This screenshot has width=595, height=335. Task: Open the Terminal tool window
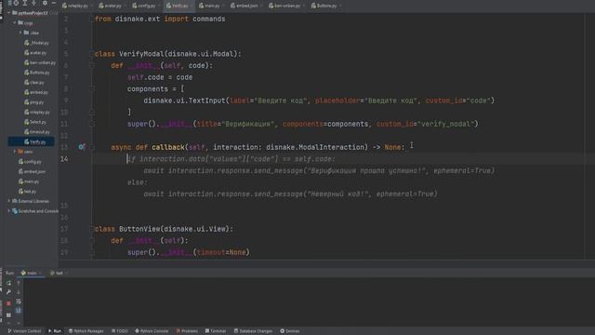point(216,331)
